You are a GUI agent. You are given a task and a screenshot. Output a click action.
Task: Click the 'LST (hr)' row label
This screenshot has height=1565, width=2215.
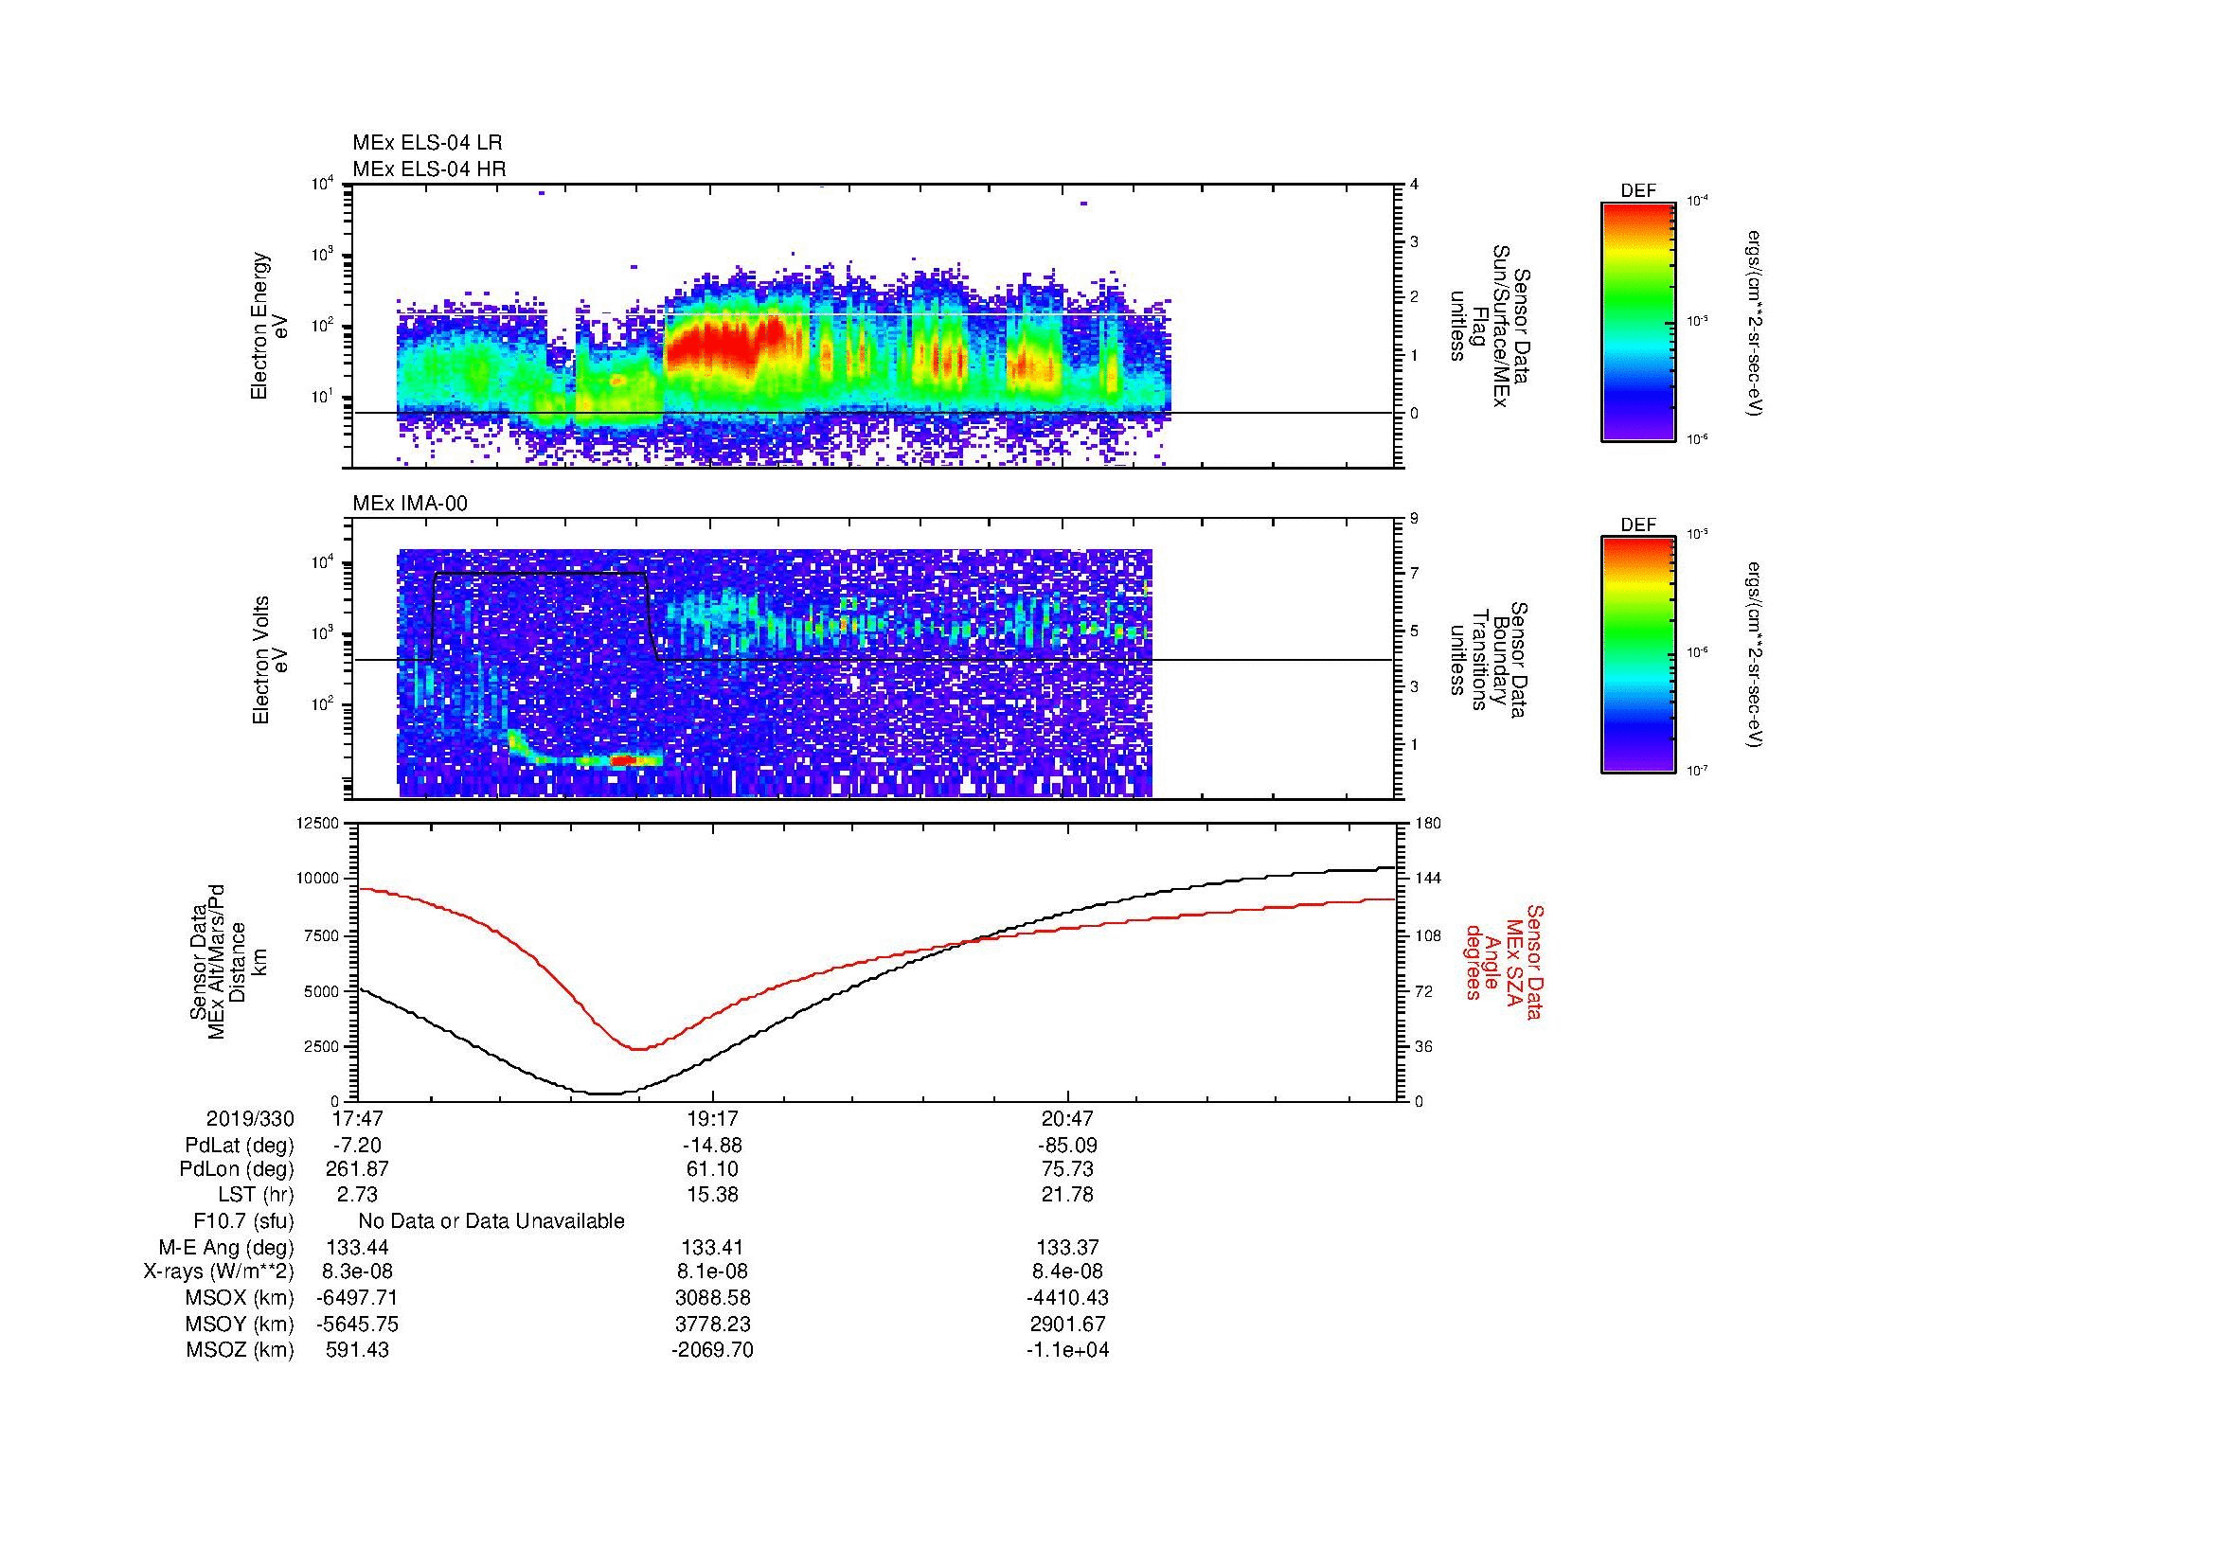click(x=256, y=1195)
